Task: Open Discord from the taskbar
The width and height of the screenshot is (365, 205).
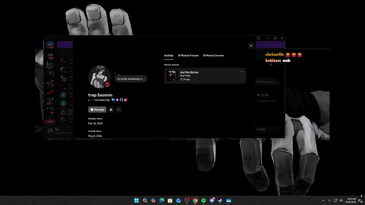Action: tap(212, 200)
